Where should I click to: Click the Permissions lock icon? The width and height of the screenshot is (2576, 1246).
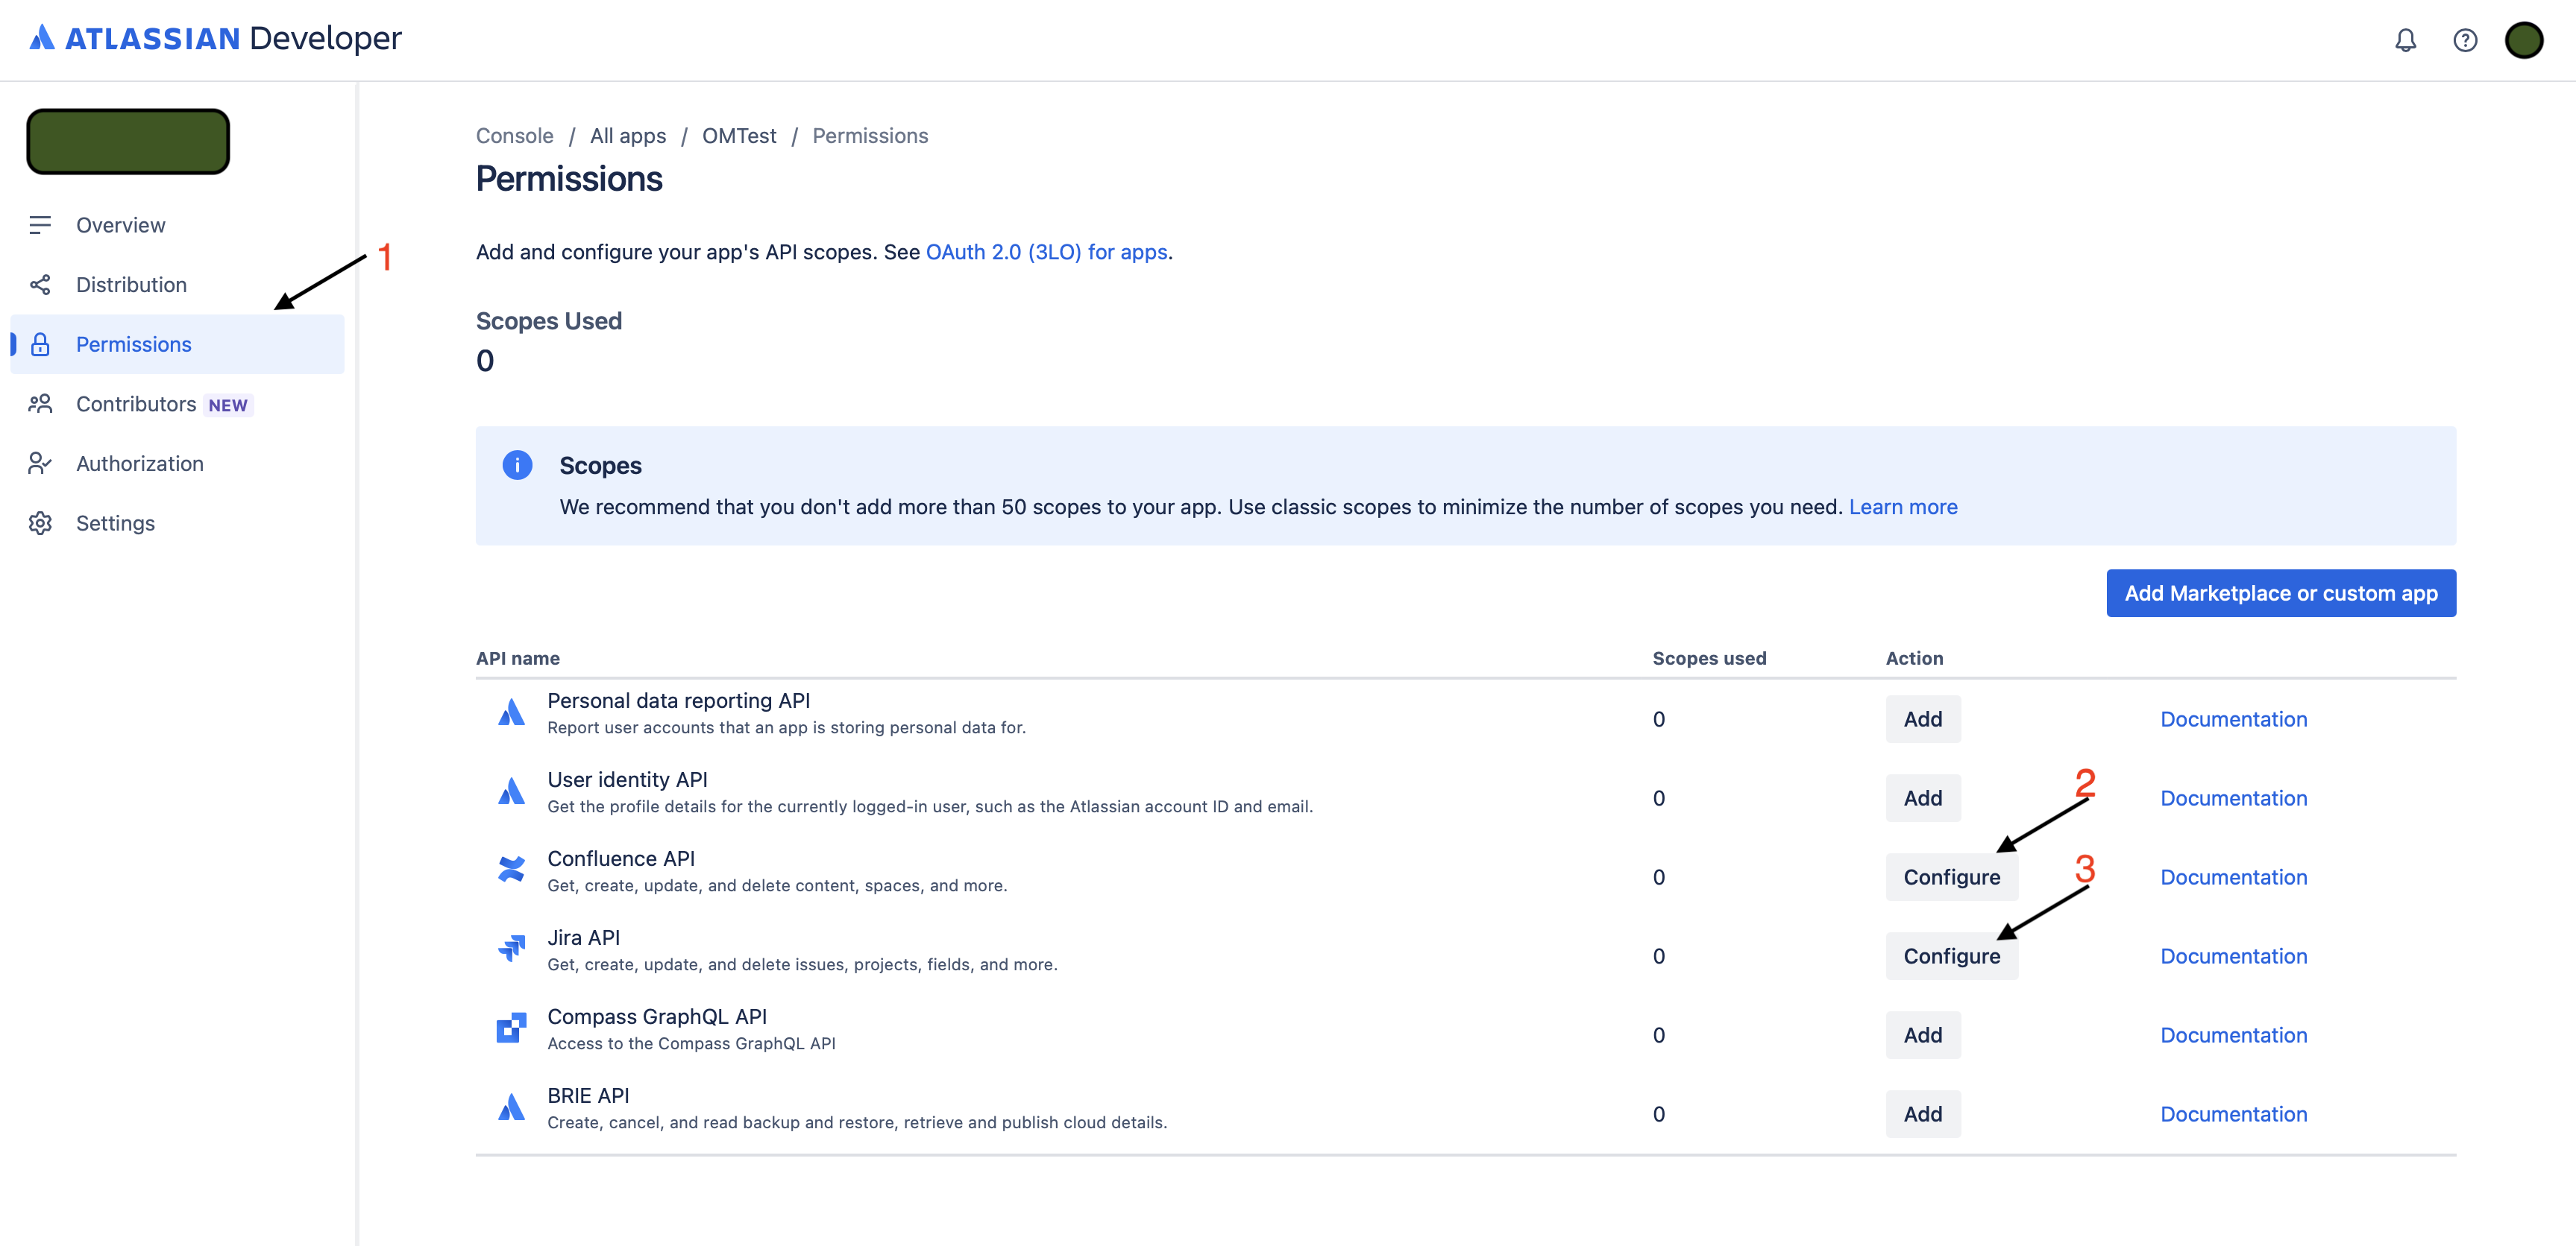point(40,345)
